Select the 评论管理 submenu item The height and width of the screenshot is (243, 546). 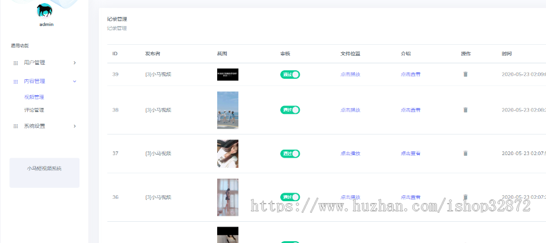(34, 110)
